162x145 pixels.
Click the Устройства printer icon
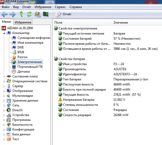[x=9, y=115]
